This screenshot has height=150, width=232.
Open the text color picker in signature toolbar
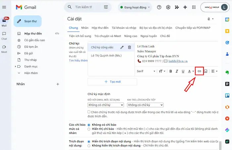tap(191, 71)
